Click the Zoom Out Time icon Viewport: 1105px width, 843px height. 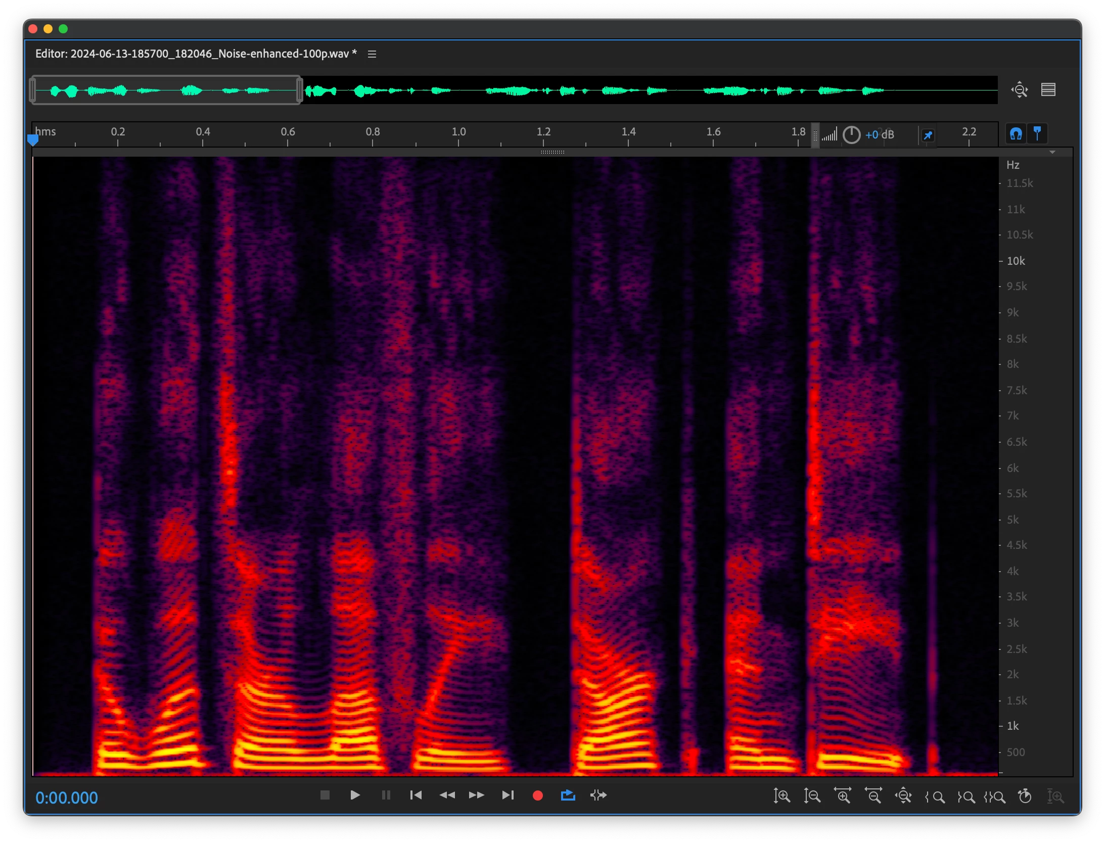873,796
